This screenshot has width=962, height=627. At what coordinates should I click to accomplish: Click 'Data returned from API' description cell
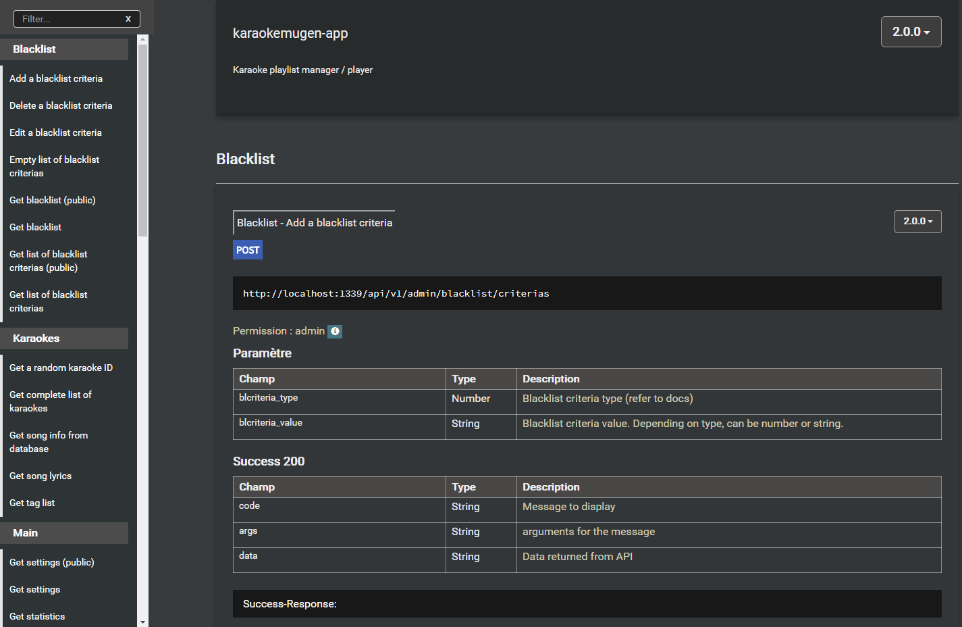[728, 560]
